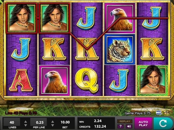Image resolution: width=174 pixels, height=130 pixels.
Task: Click the IGT logo icon
Action: tap(159, 113)
